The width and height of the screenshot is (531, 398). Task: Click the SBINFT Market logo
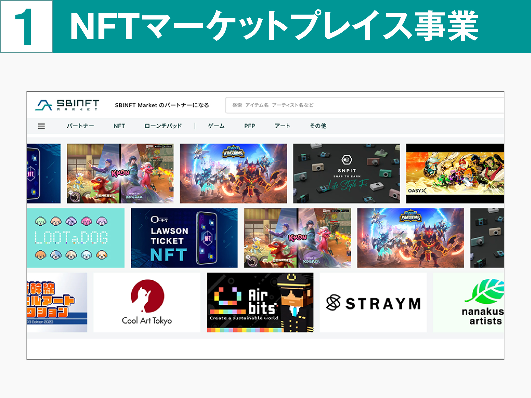pyautogui.click(x=67, y=105)
